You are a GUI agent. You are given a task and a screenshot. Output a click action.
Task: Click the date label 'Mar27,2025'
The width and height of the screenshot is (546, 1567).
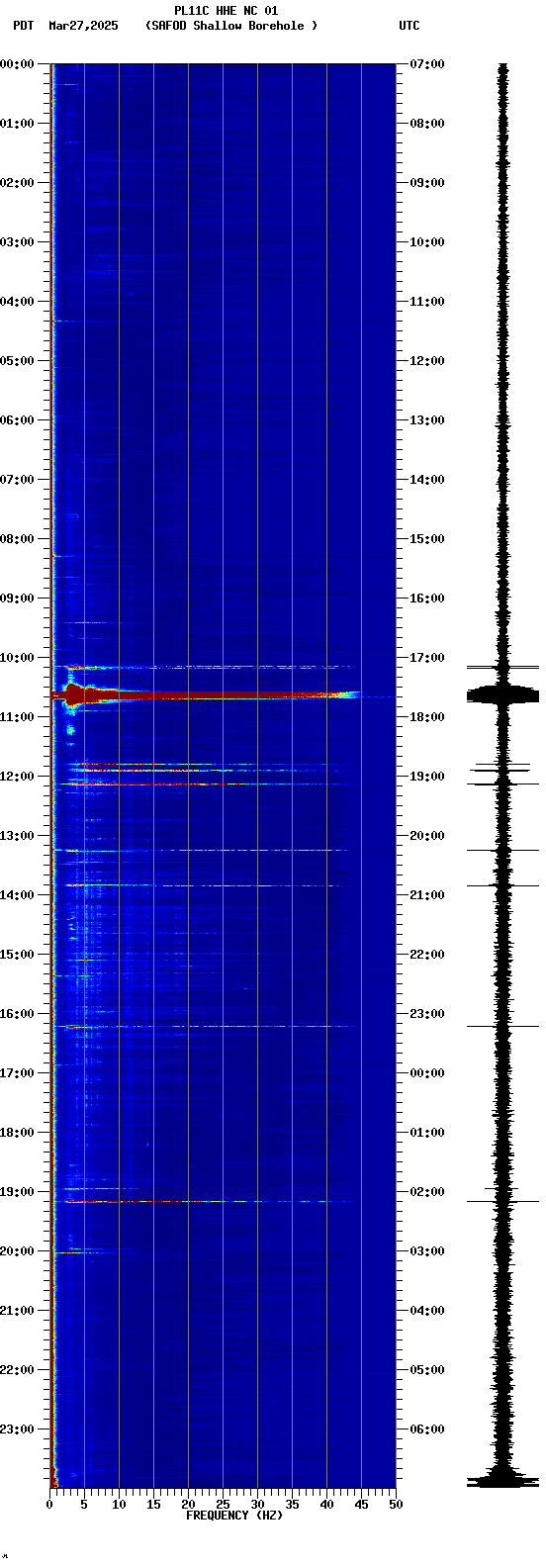[83, 26]
